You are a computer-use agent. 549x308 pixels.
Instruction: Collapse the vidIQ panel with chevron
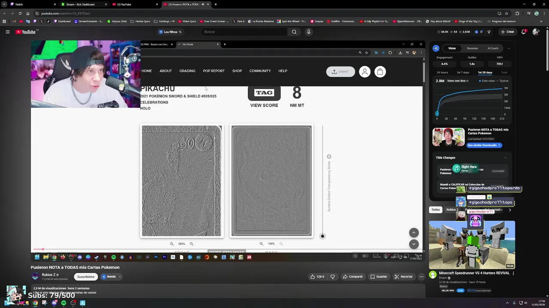(x=509, y=48)
